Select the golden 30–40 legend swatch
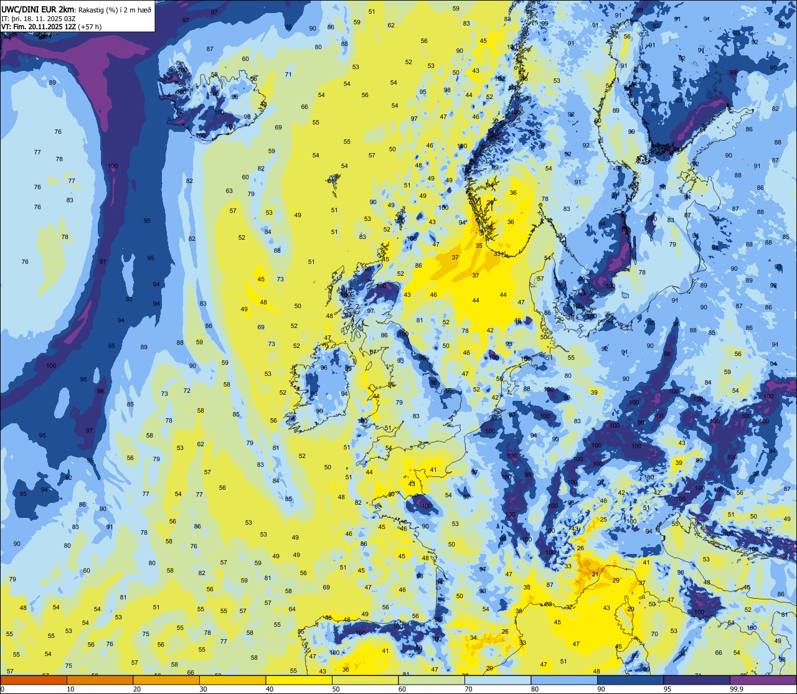 point(232,680)
